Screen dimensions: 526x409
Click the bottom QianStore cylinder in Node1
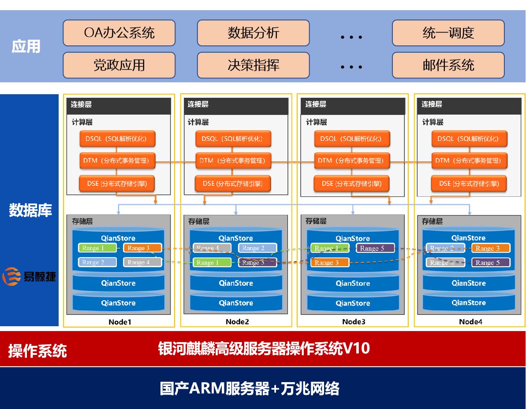[119, 302]
